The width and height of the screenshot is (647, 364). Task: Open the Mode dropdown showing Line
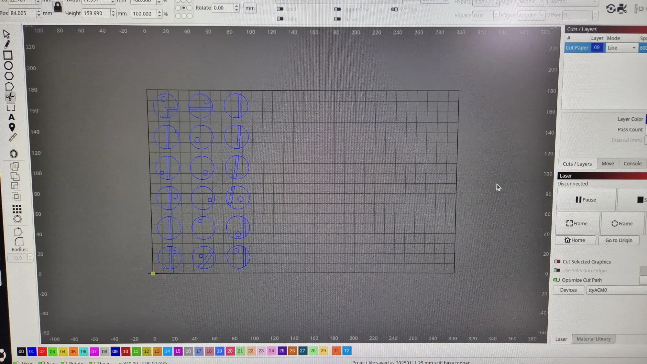tap(621, 48)
